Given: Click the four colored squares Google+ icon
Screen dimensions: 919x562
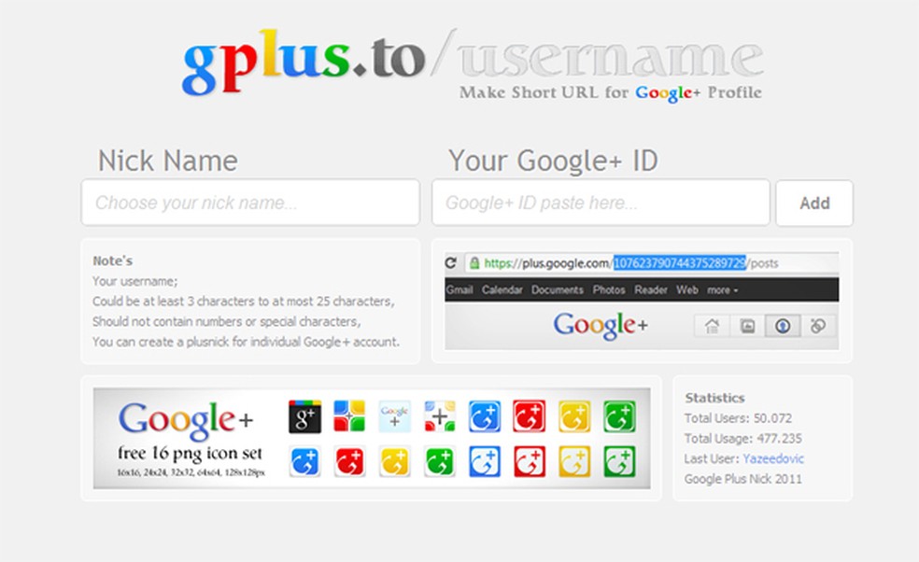Looking at the screenshot, I should (x=349, y=416).
